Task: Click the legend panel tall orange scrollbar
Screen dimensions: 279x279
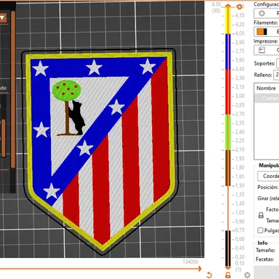Action: (x=13, y=89)
